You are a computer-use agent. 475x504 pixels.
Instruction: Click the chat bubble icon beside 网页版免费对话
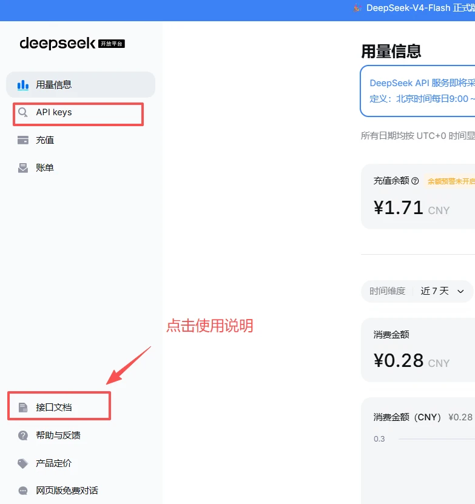click(x=23, y=491)
